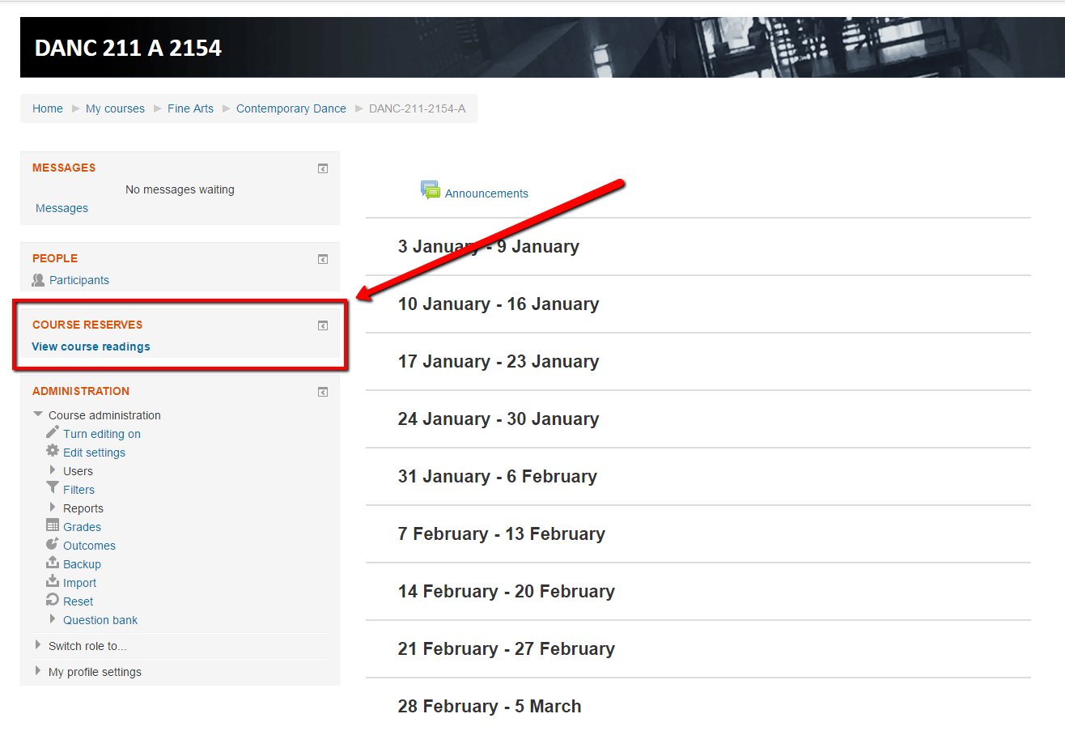
Task: Open the Question bank link
Action: (x=100, y=620)
